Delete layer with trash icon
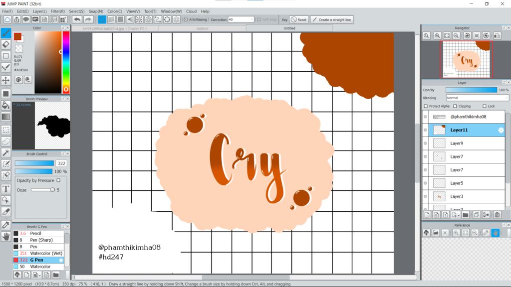511x287 pixels. pos(497,215)
